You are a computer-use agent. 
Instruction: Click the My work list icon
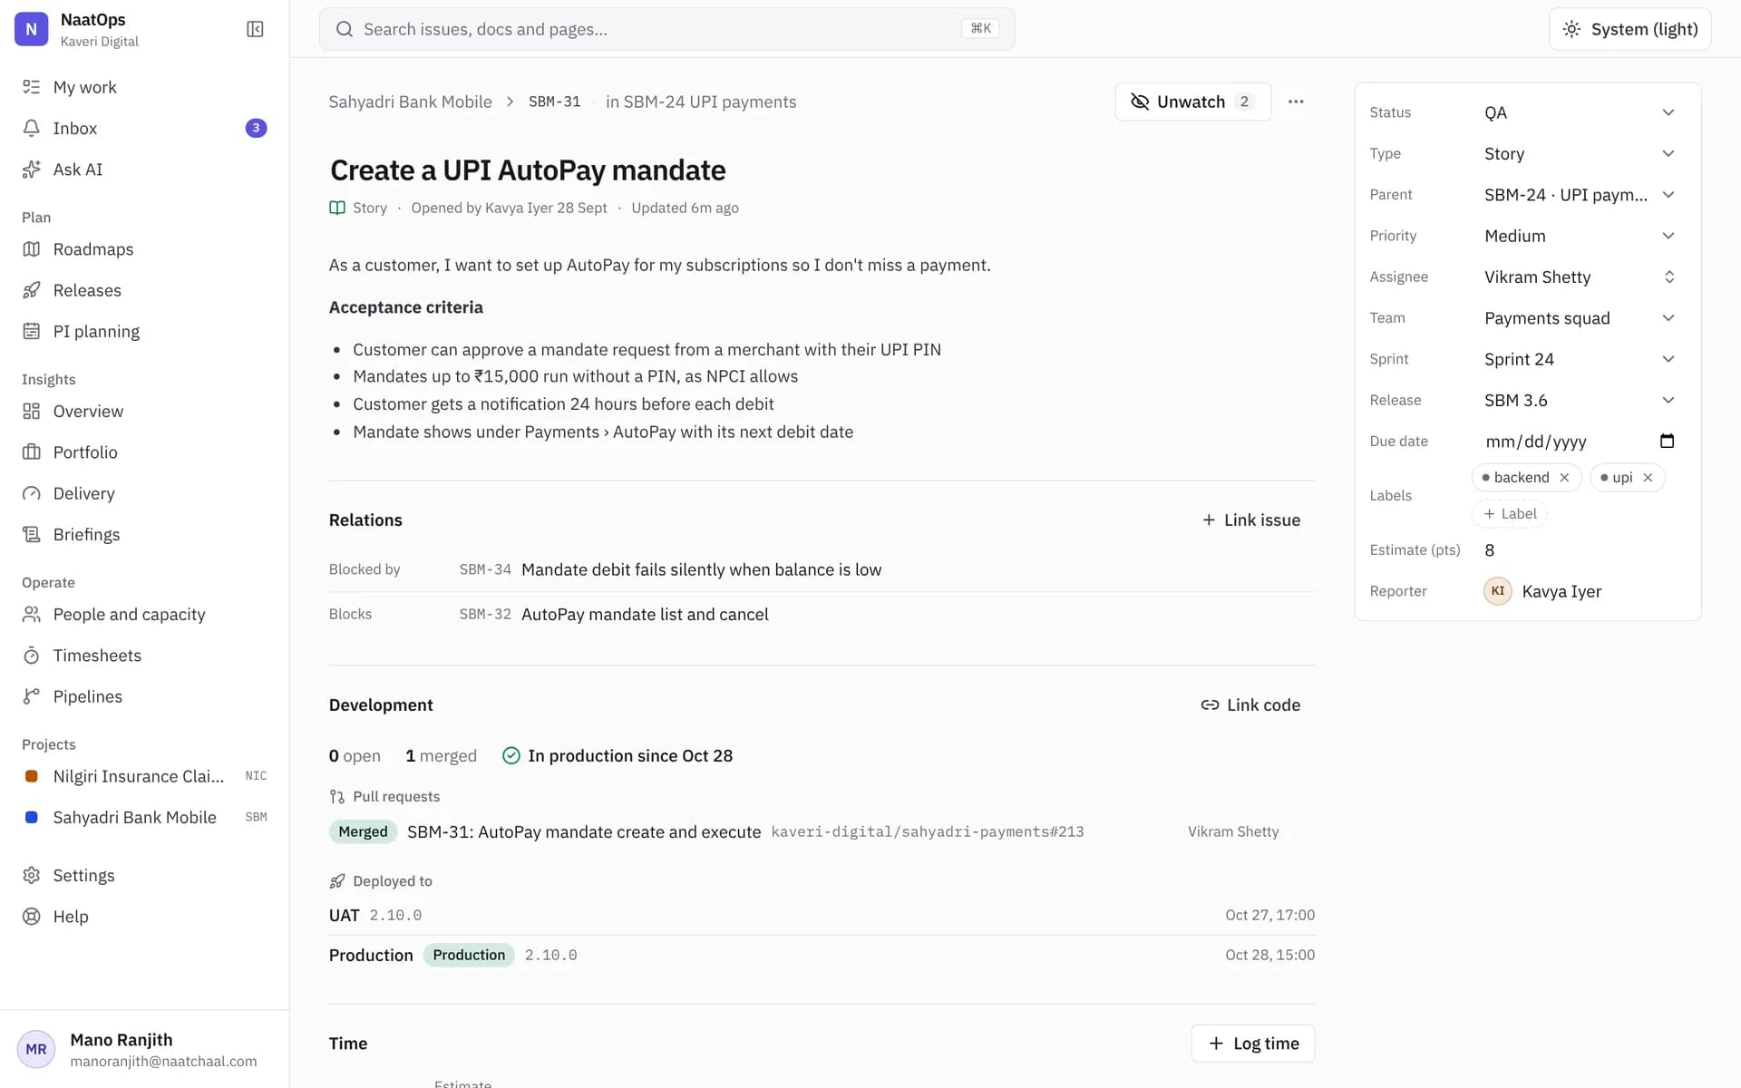point(32,87)
